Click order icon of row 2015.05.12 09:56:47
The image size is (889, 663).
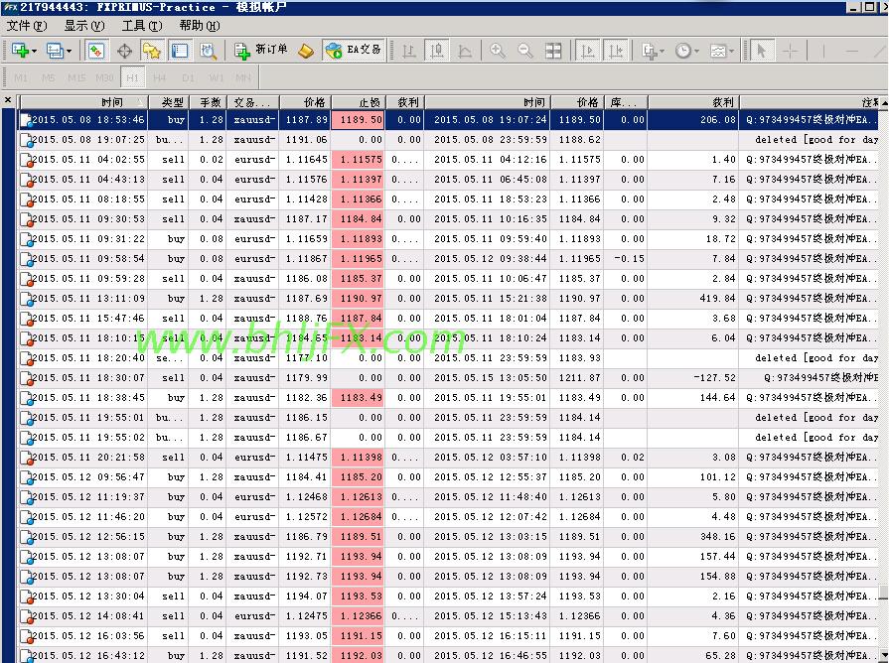click(26, 477)
